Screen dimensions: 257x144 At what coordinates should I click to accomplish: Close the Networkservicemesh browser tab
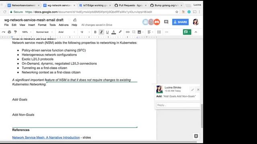(x=39, y=5)
